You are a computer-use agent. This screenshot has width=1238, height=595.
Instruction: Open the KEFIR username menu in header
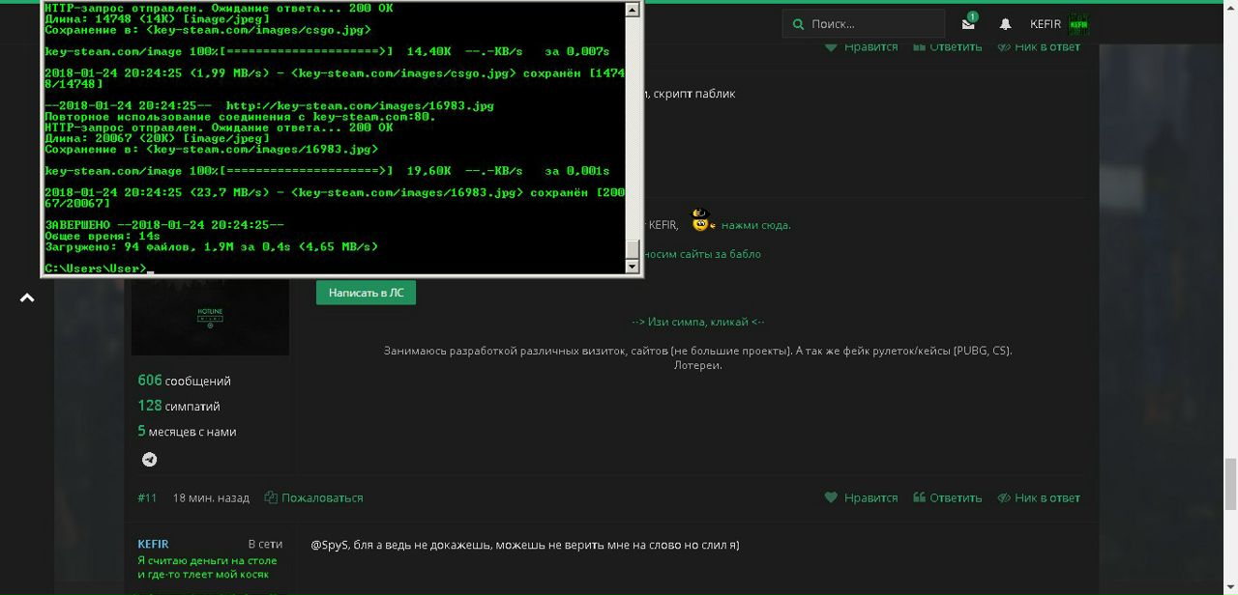pos(1045,24)
